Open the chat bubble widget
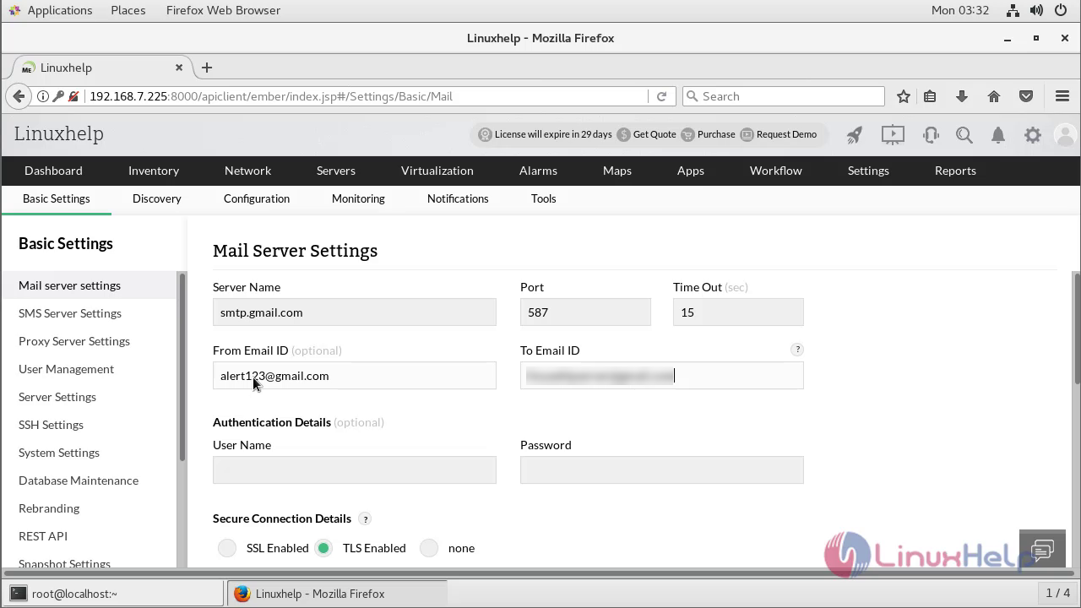This screenshot has height=608, width=1081. coord(1042,551)
